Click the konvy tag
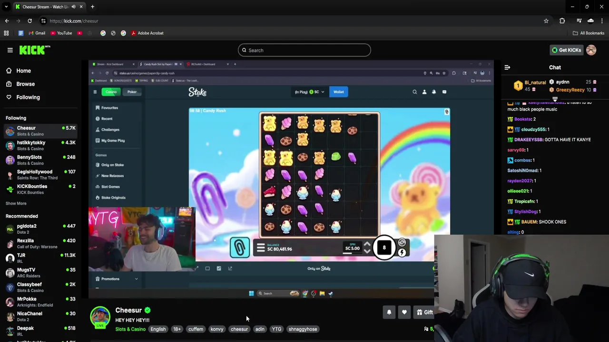This screenshot has height=342, width=609. 217,329
